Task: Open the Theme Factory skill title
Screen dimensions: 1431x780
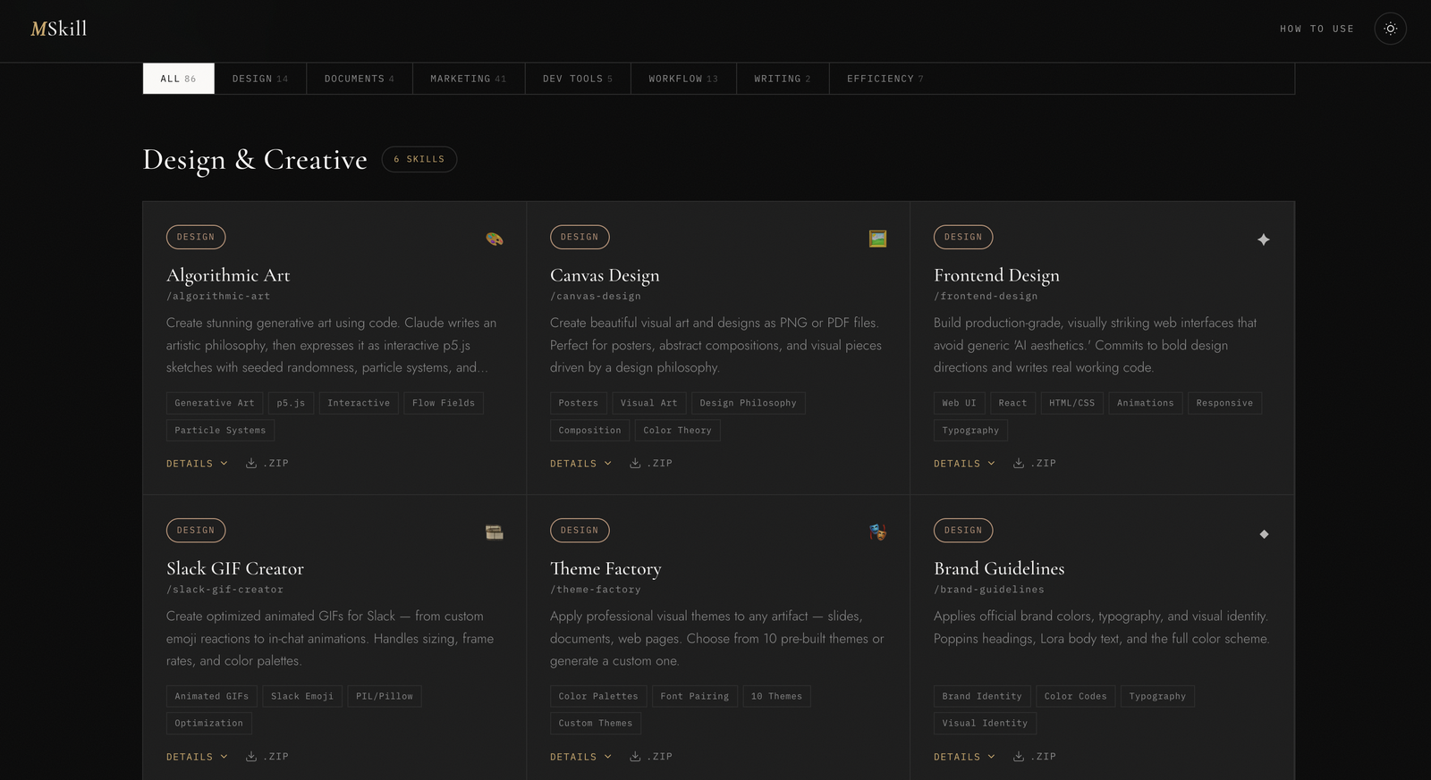Action: point(605,568)
